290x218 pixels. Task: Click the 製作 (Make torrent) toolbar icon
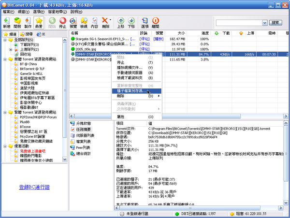pyautogui.click(x=28, y=23)
